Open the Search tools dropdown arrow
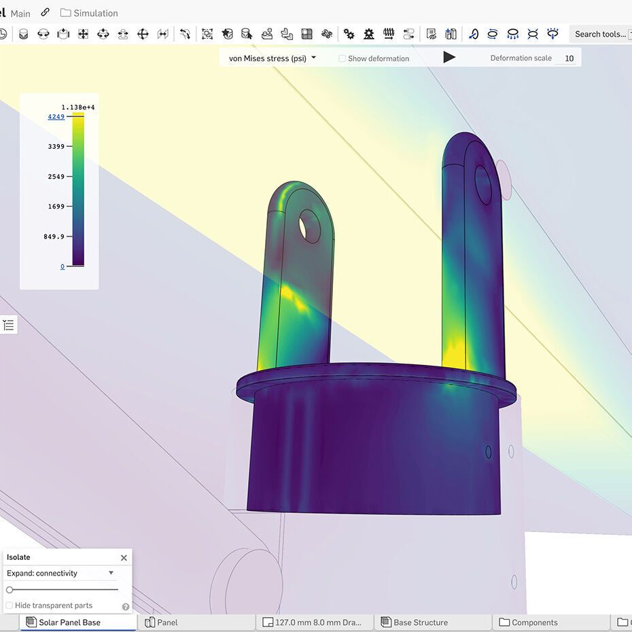Viewport: 632px width, 632px height. click(x=629, y=33)
